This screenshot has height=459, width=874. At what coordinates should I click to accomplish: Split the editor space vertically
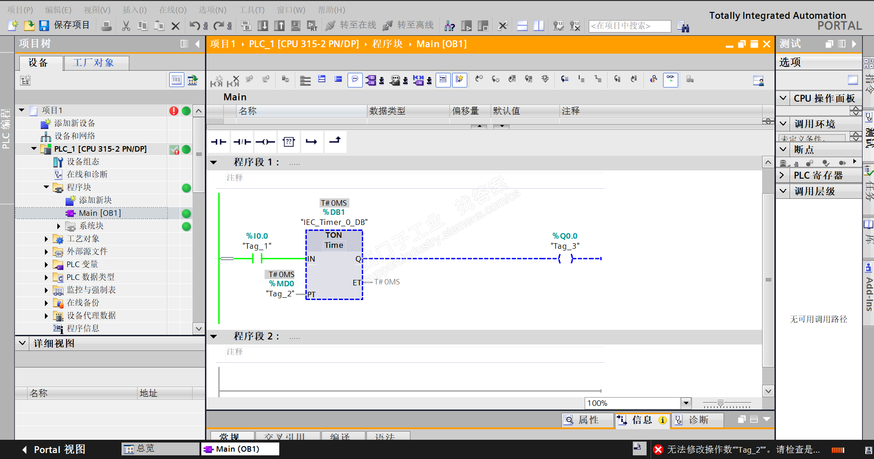click(539, 26)
